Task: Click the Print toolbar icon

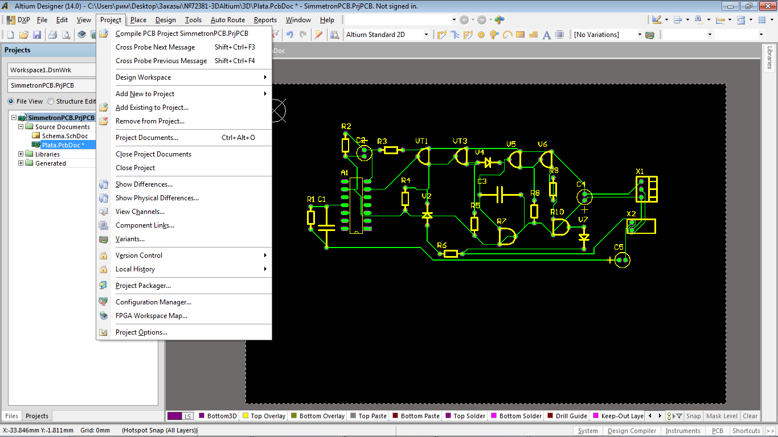Action: coord(52,35)
